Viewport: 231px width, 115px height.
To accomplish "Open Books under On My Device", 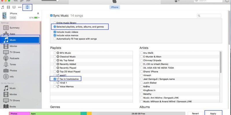I will pos(13,107).
